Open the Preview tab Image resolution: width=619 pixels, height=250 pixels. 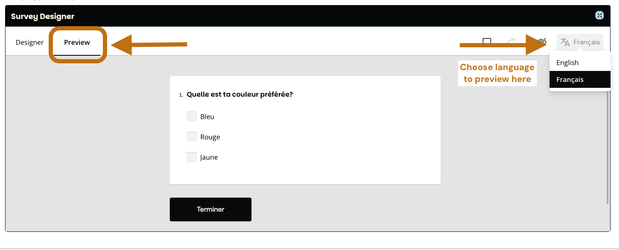77,42
